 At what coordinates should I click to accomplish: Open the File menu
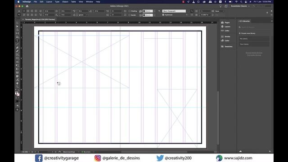pos(35,2)
